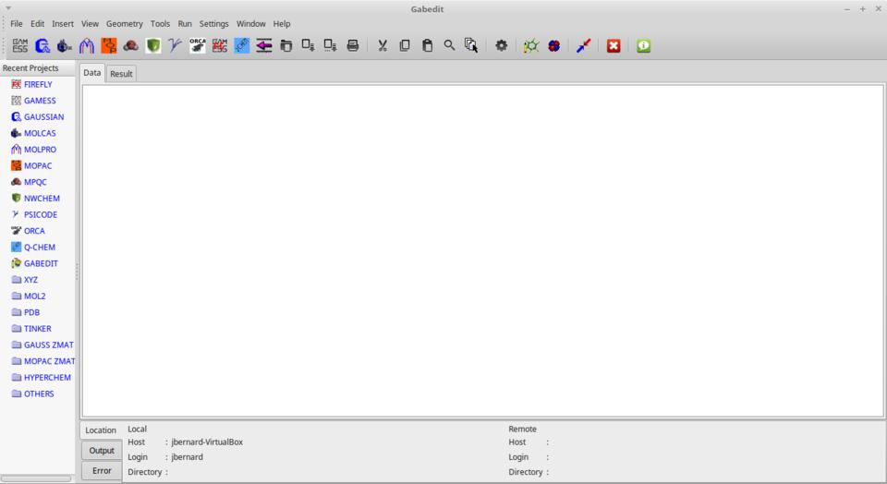
Task: Open the Settings menu
Action: [x=213, y=24]
